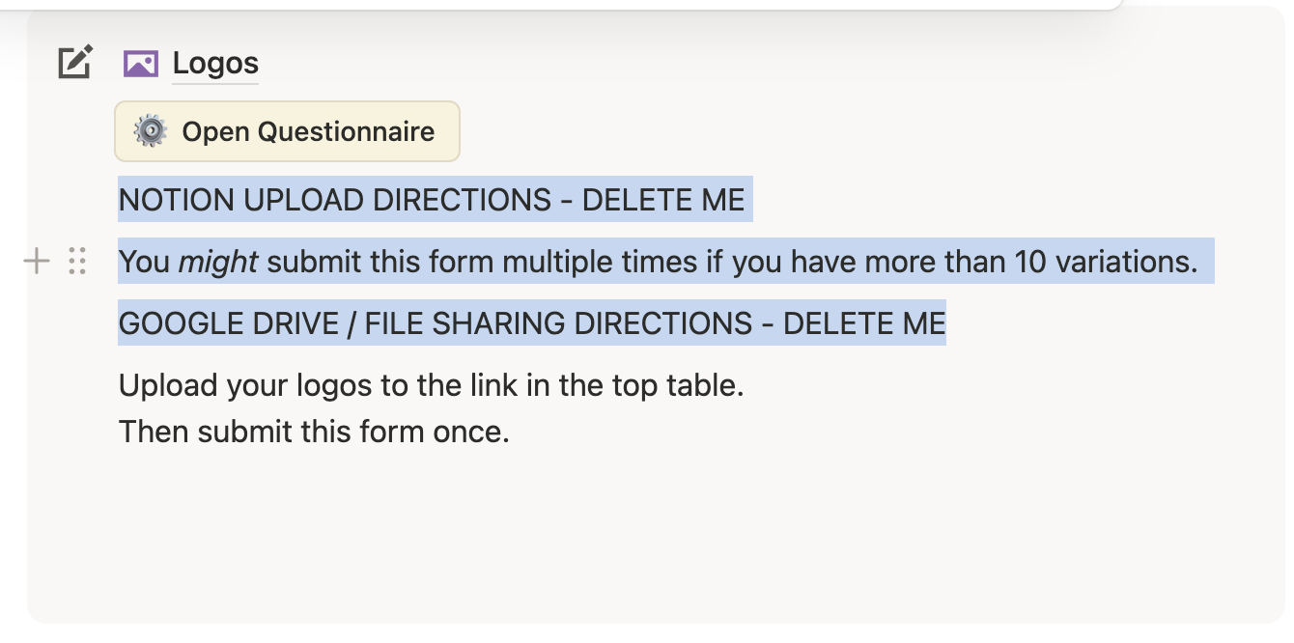This screenshot has width=1294, height=643.
Task: Click the gear icon inside Open Questionnaire
Action: coord(151,131)
